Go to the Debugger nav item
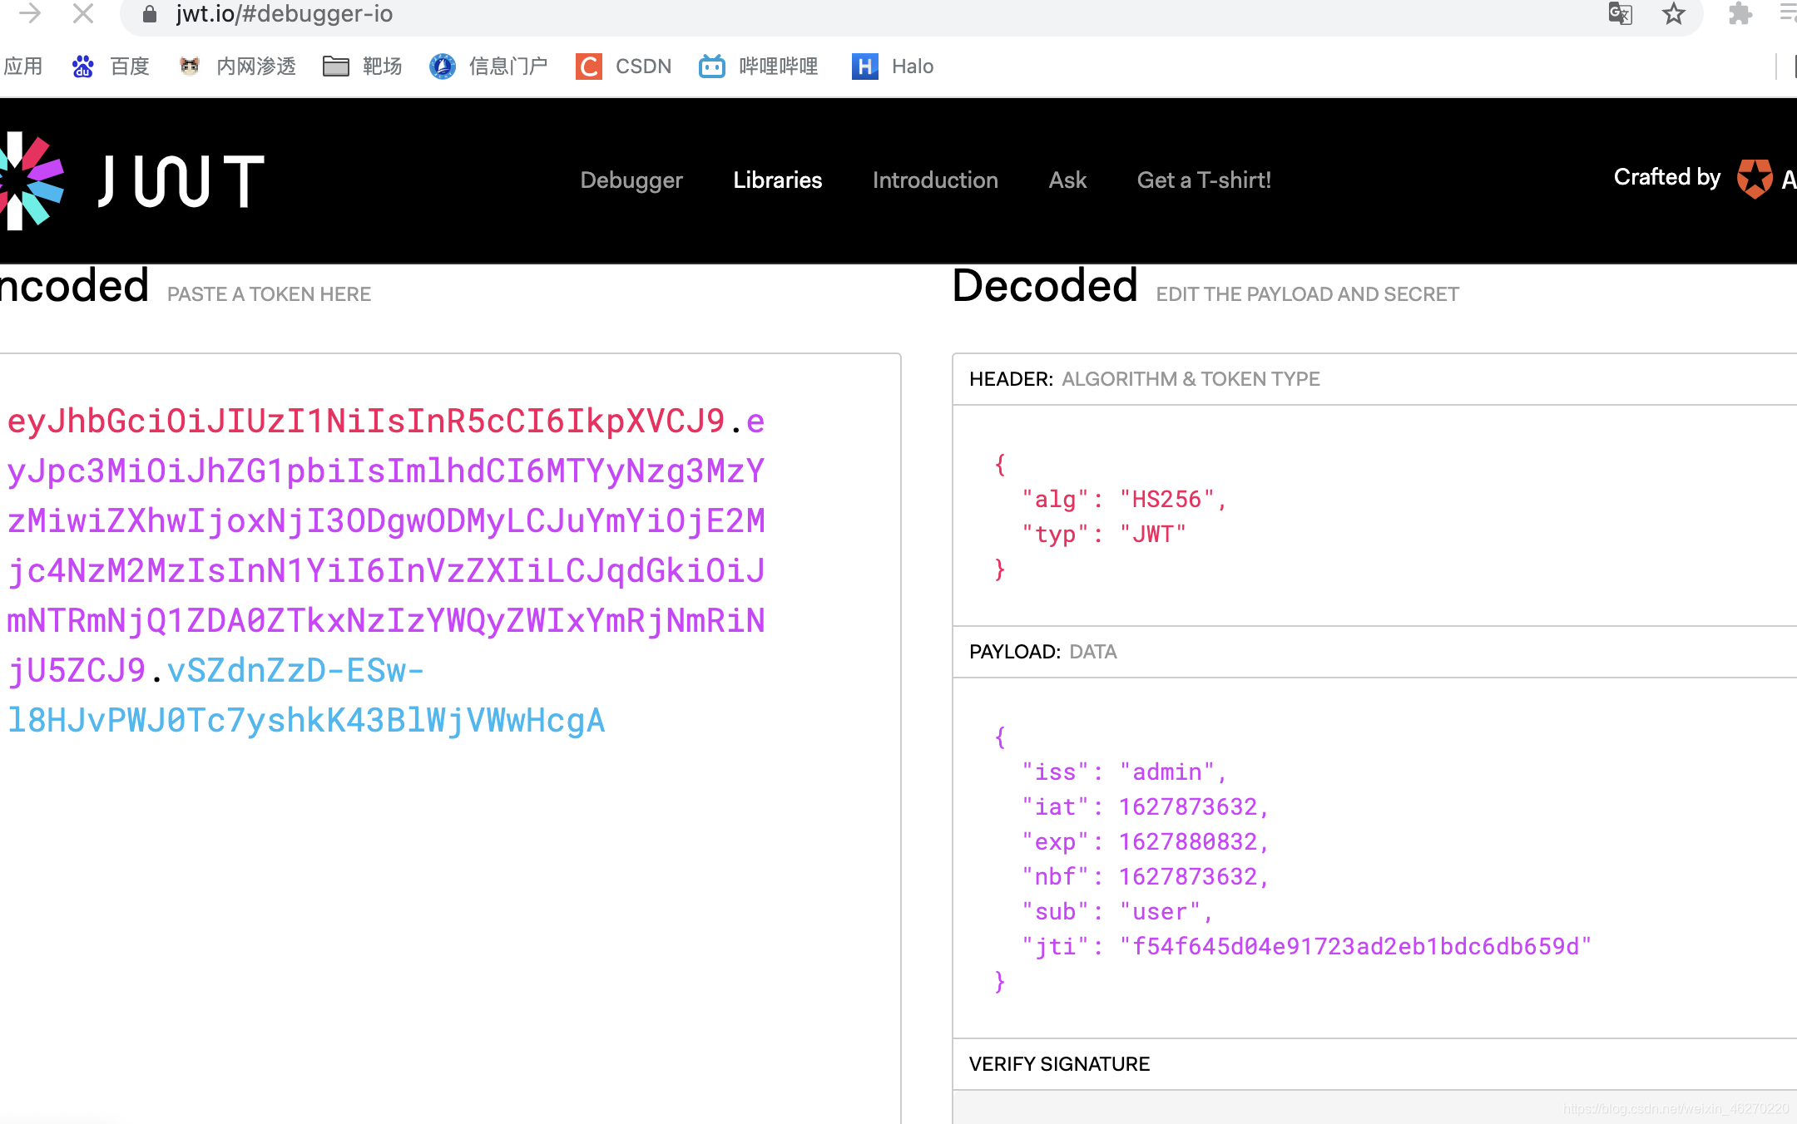The height and width of the screenshot is (1124, 1797). coord(631,180)
